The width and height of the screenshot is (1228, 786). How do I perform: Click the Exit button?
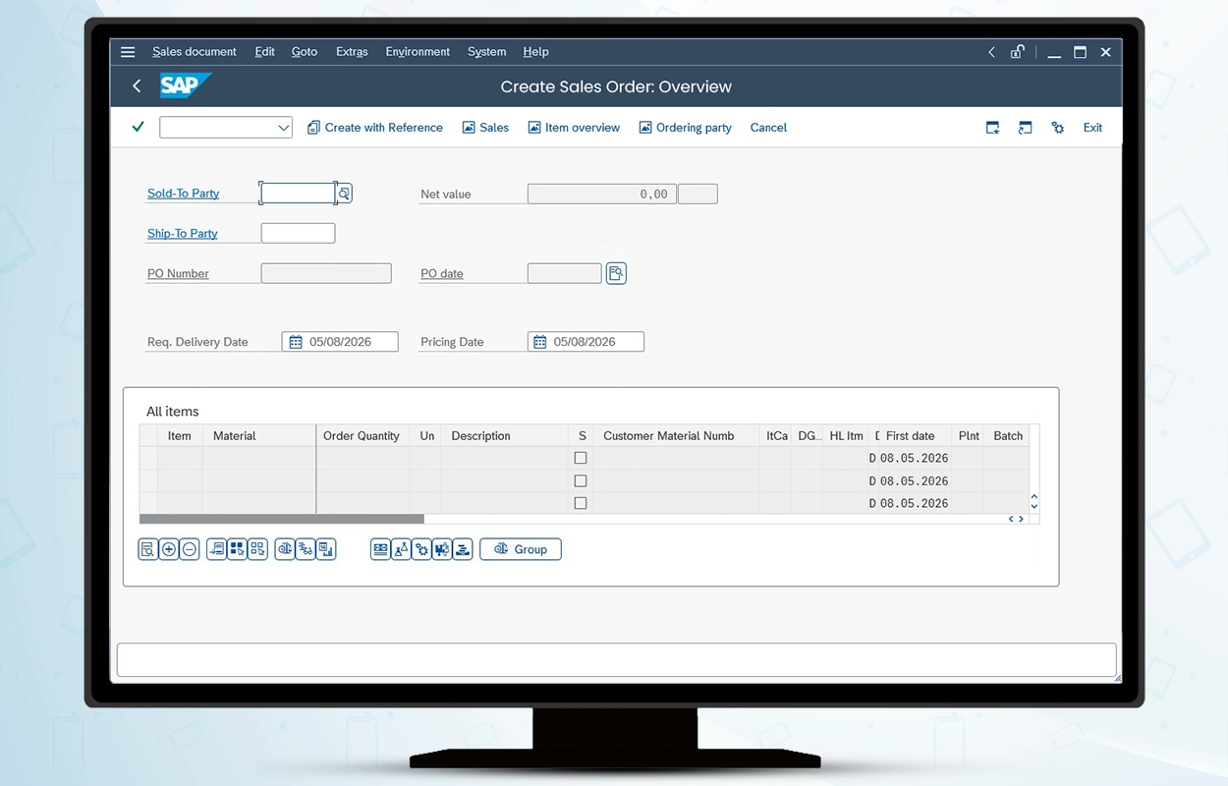(1092, 128)
